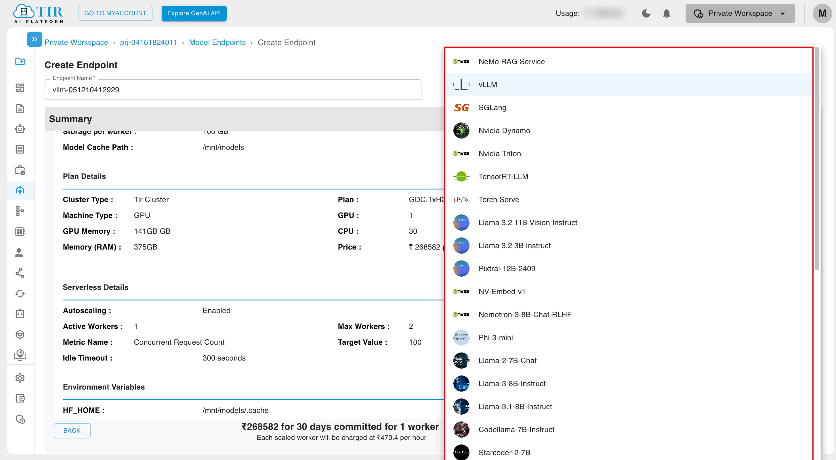Open the user avatar M menu
The height and width of the screenshot is (460, 836).
[x=822, y=13]
